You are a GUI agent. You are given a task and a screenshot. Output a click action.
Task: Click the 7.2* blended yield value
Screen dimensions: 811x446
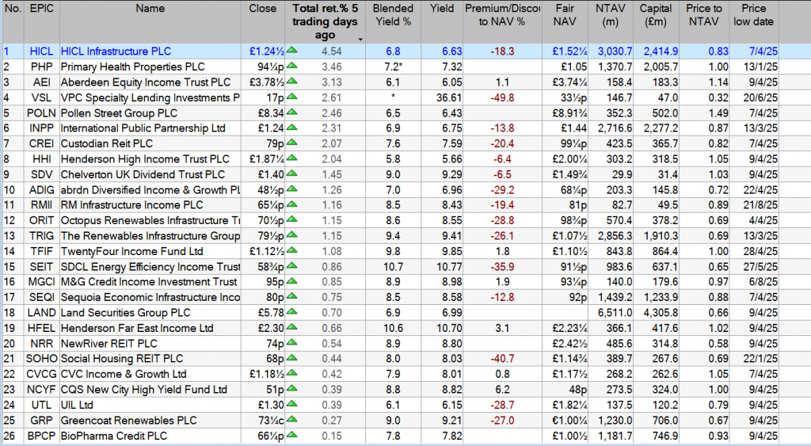point(394,67)
